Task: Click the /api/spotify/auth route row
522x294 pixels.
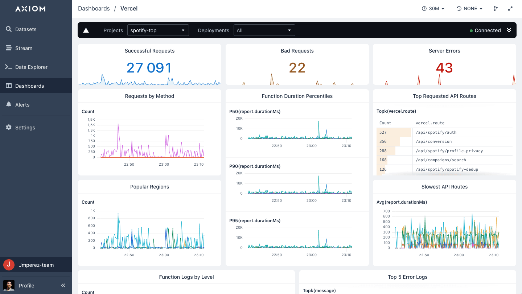Action: [444, 132]
